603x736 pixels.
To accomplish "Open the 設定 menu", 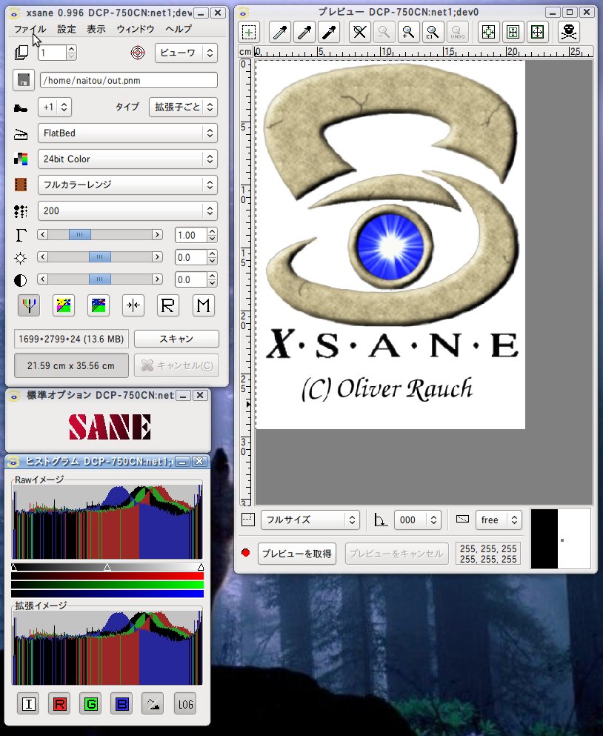I will coord(67,29).
